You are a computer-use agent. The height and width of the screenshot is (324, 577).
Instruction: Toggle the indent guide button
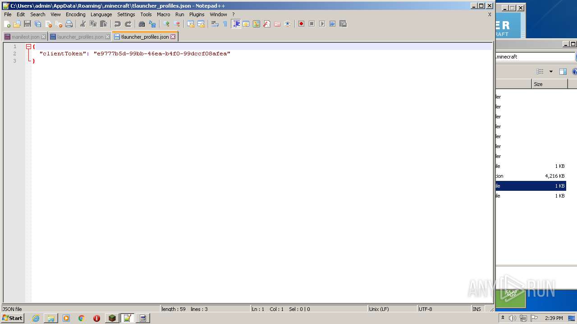tap(236, 24)
